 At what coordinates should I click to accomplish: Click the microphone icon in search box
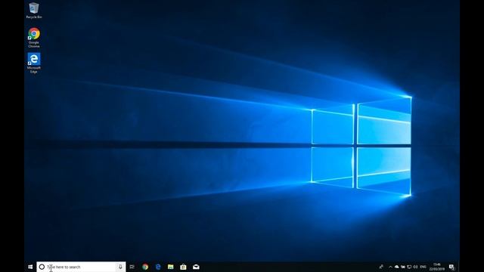point(120,267)
